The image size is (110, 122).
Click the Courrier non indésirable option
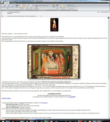tap(45, 8)
